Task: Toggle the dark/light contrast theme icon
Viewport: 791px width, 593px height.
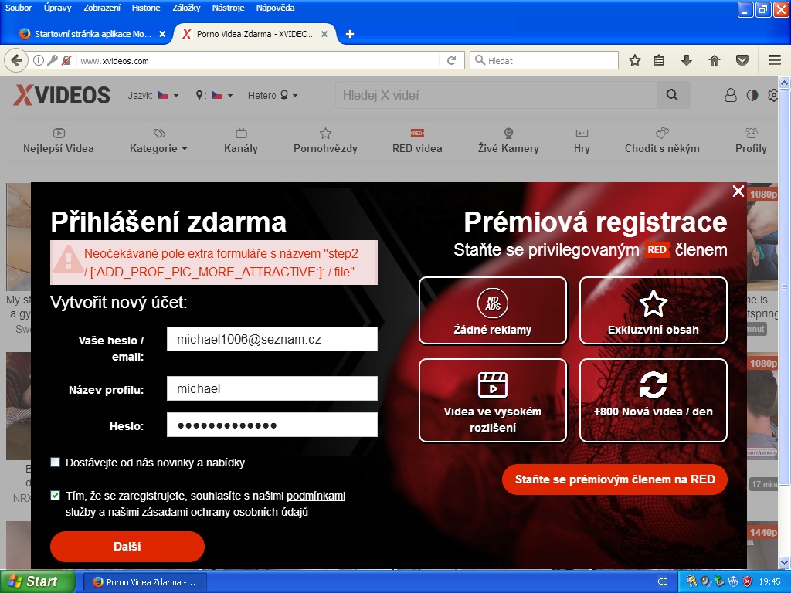Action: [752, 95]
